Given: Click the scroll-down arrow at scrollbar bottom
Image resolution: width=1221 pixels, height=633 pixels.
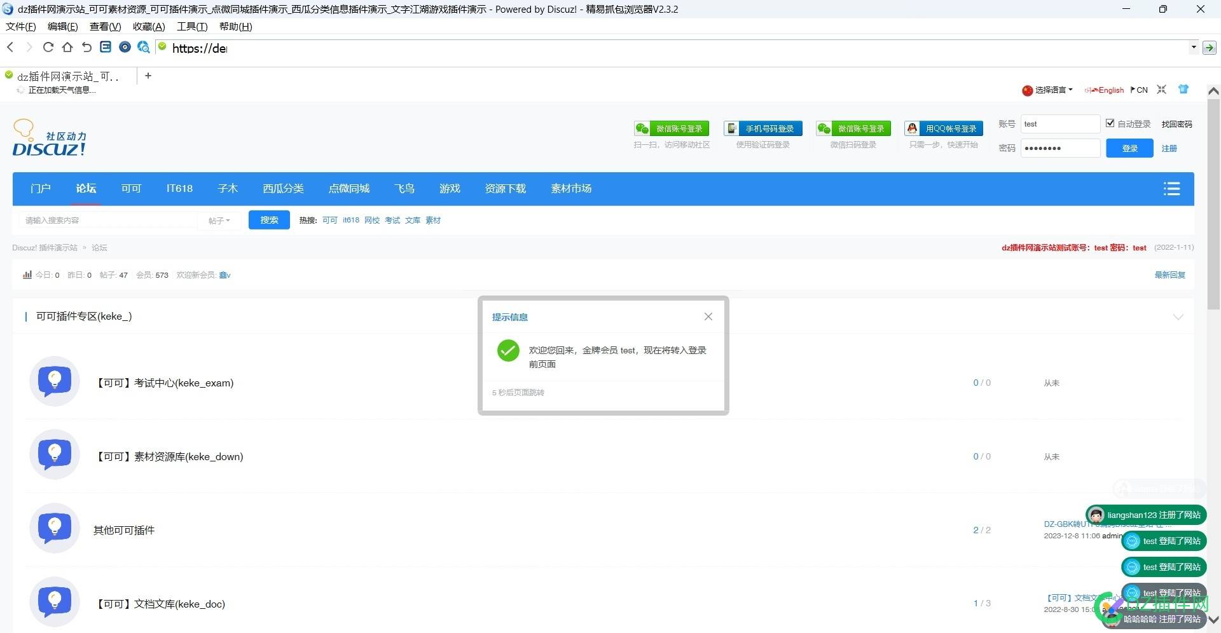Looking at the screenshot, I should (x=1213, y=619).
